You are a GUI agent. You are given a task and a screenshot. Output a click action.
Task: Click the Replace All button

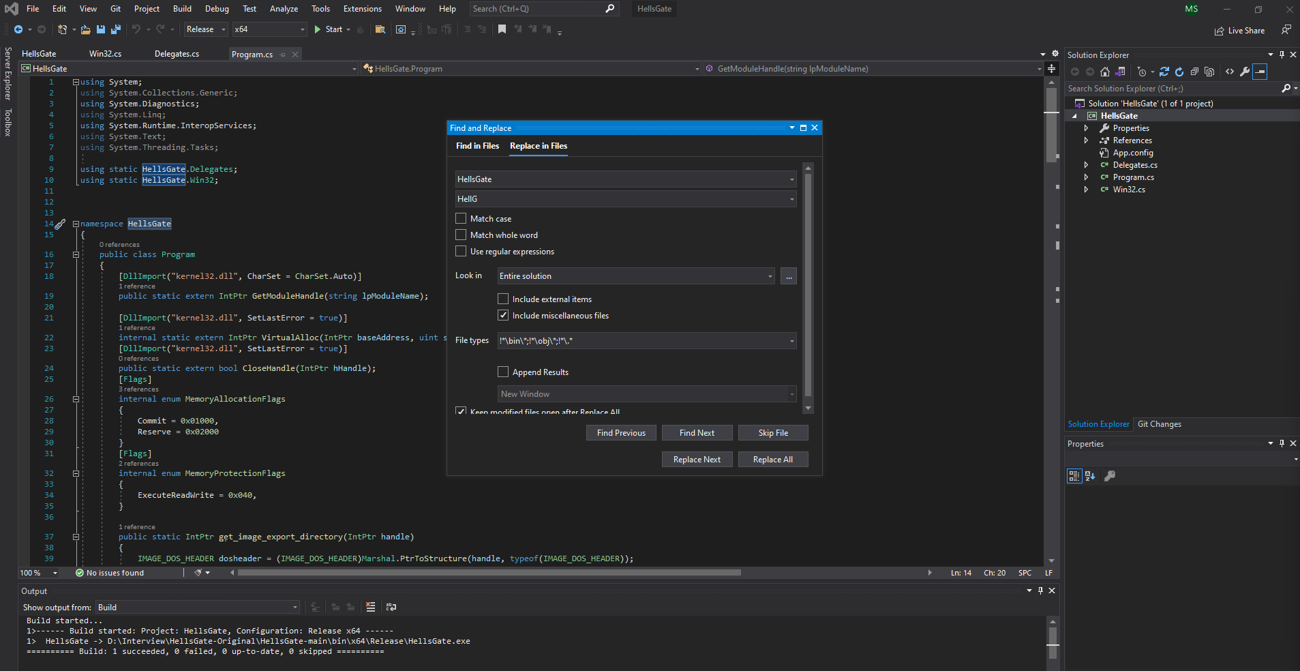pos(772,460)
